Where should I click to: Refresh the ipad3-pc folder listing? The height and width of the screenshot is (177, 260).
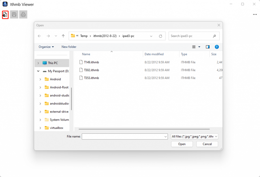pos(160,36)
